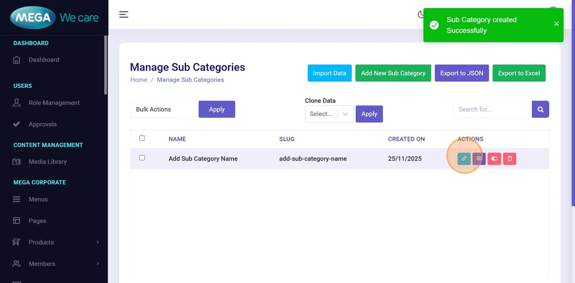Viewport: 575px width, 283px height.
Task: Click the MEGA We care logo
Action: coord(54,18)
